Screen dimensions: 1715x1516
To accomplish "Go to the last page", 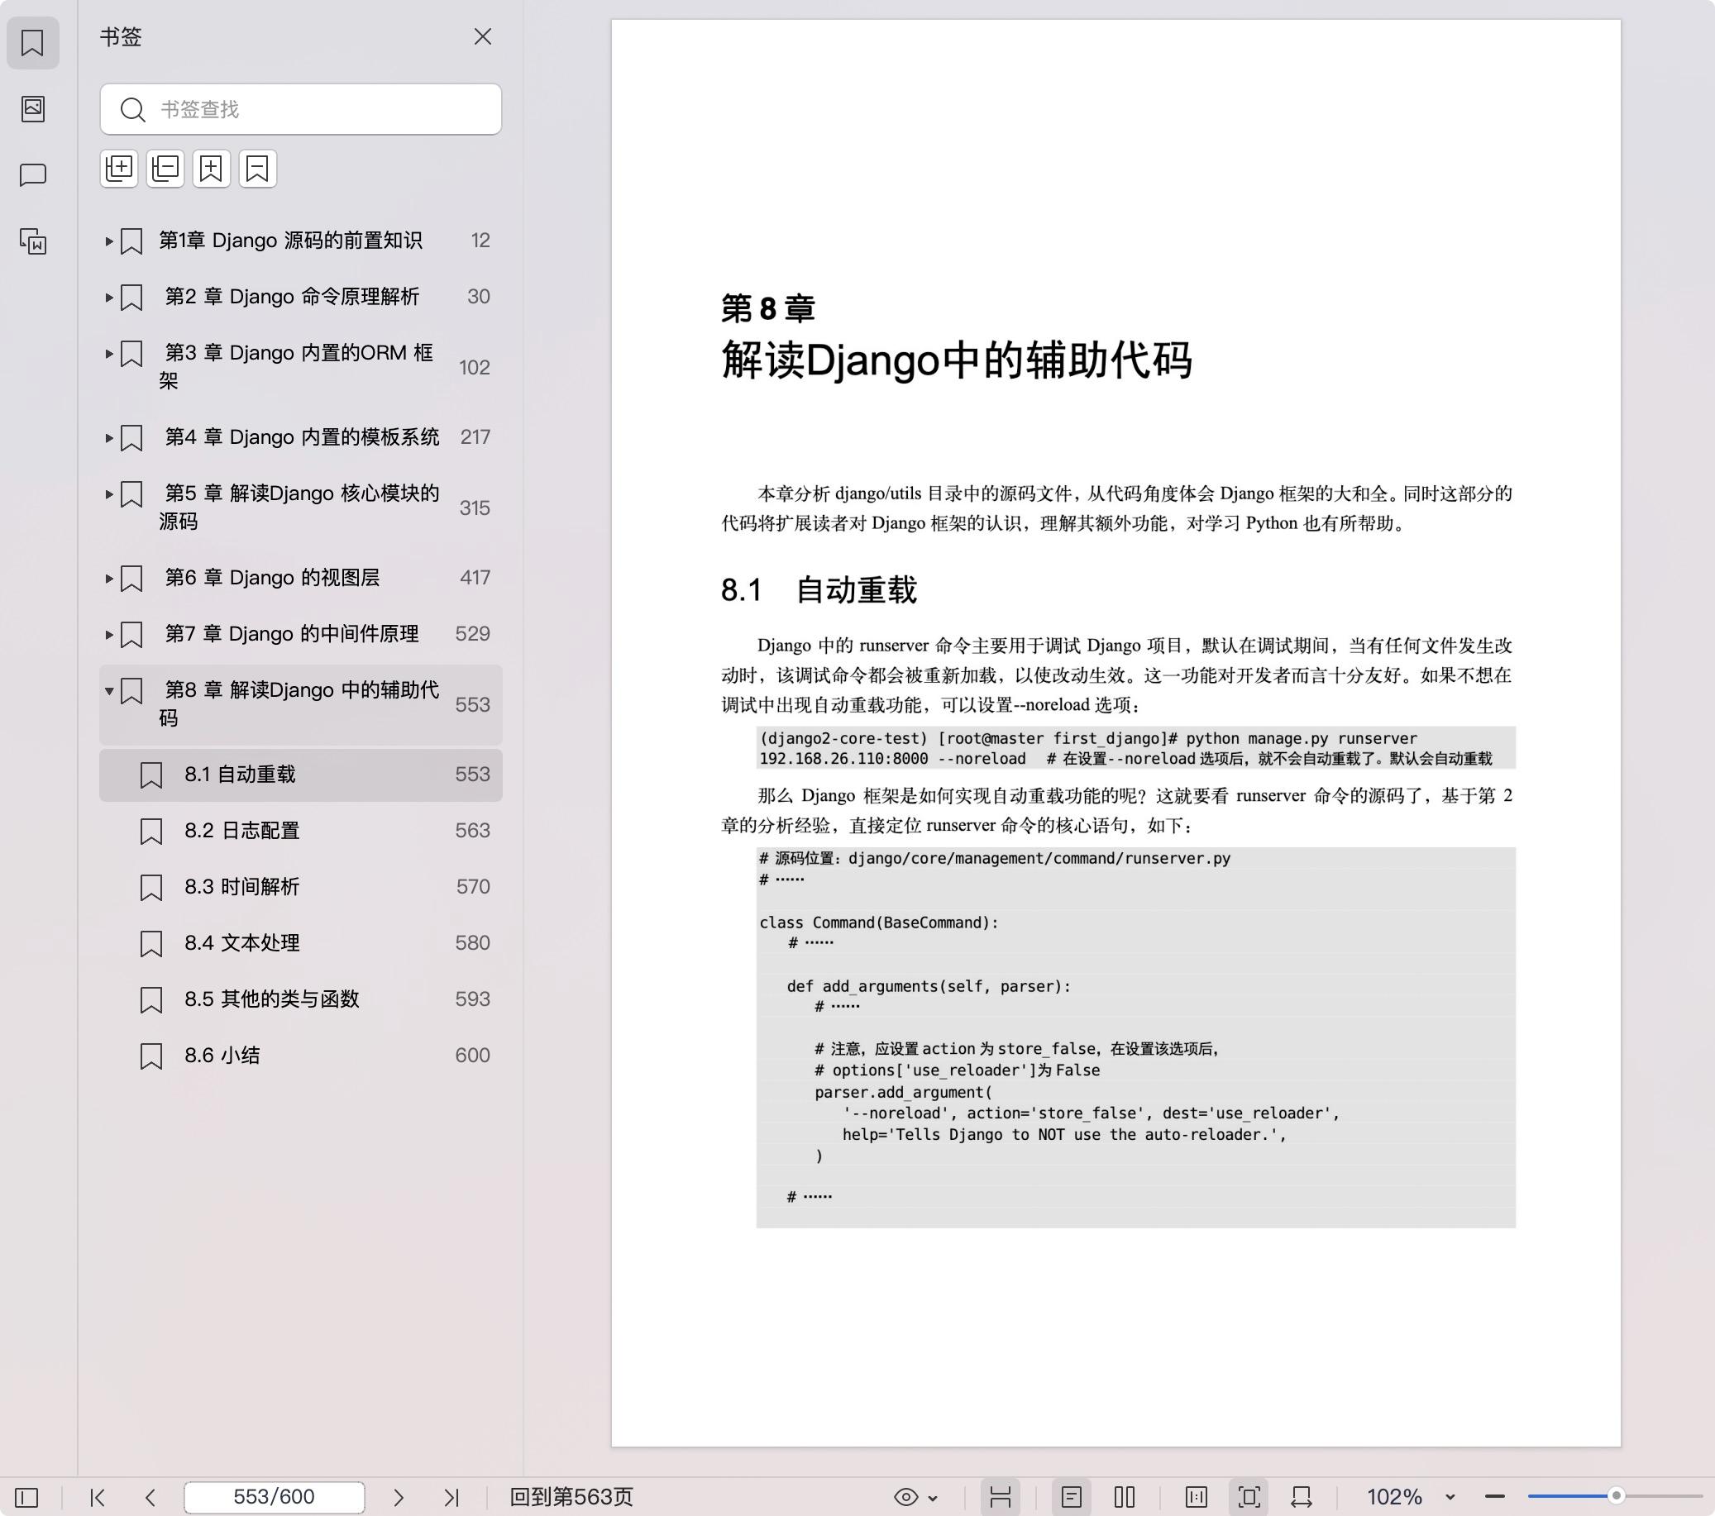I will pyautogui.click(x=451, y=1497).
